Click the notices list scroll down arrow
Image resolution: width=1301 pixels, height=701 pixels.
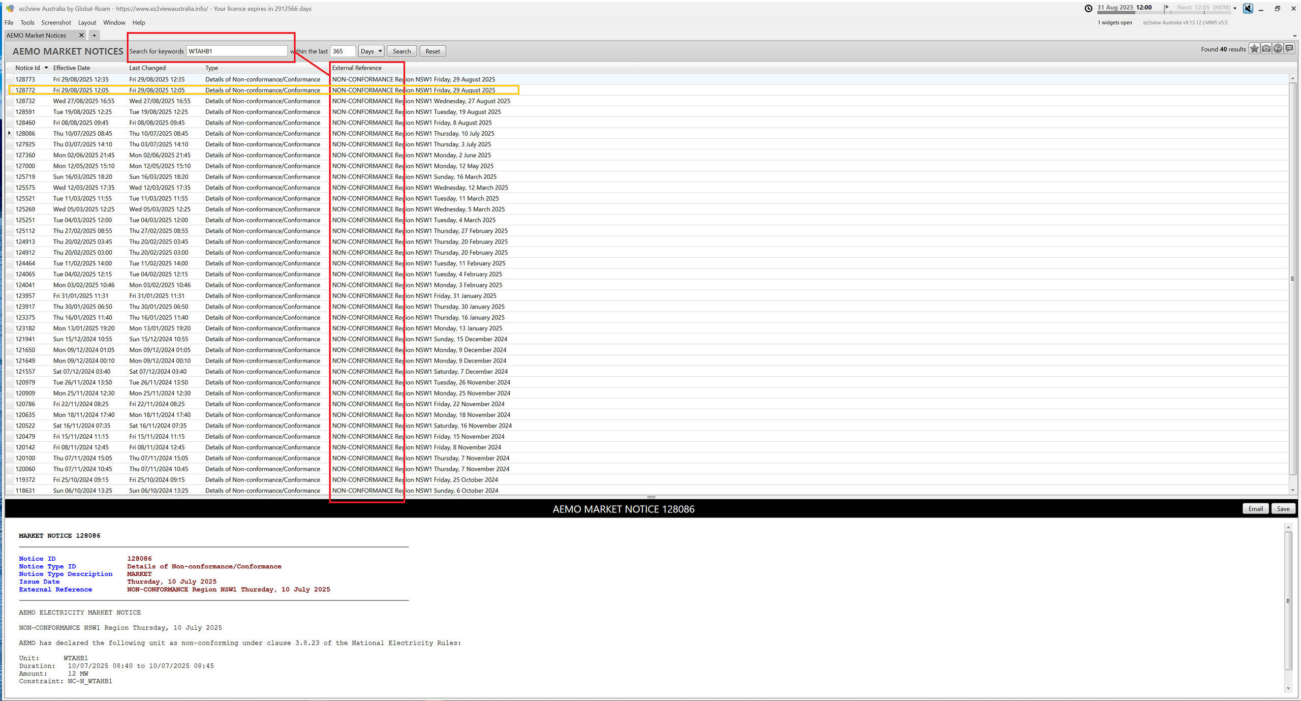(x=1292, y=490)
